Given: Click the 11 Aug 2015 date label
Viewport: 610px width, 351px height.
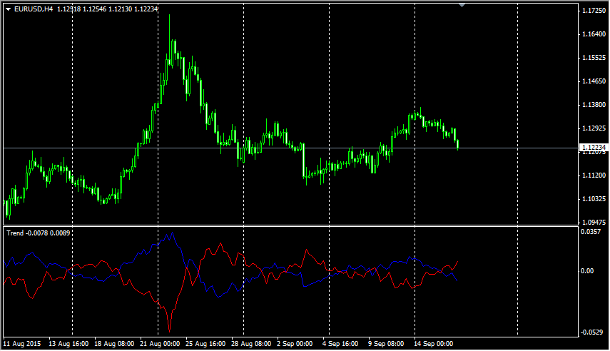Looking at the screenshot, I should pos(22,344).
